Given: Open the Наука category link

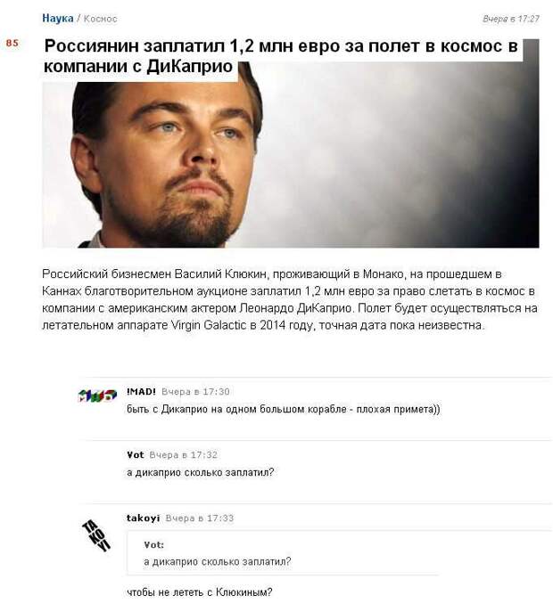Looking at the screenshot, I should tap(57, 18).
